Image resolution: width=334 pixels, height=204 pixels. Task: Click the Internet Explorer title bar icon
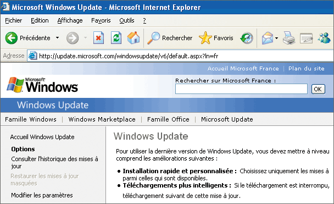[x=5, y=7]
